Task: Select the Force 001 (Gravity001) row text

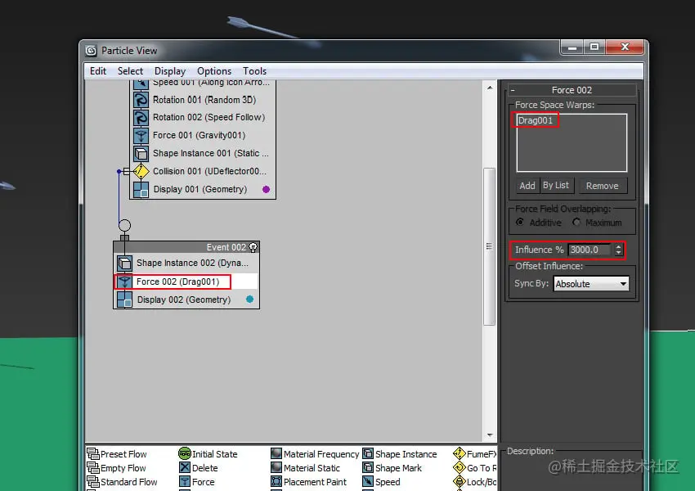Action: tap(199, 135)
